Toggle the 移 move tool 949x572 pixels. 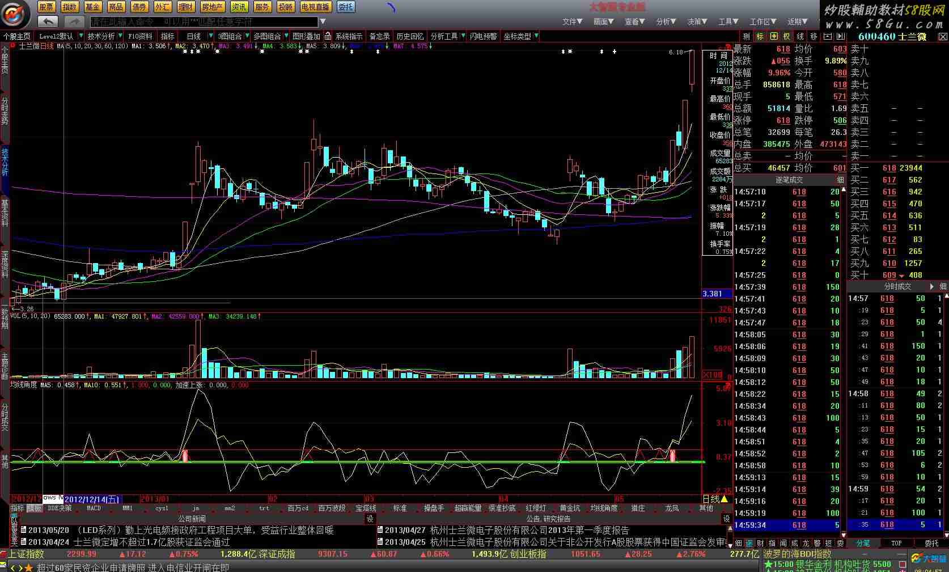click(x=814, y=36)
